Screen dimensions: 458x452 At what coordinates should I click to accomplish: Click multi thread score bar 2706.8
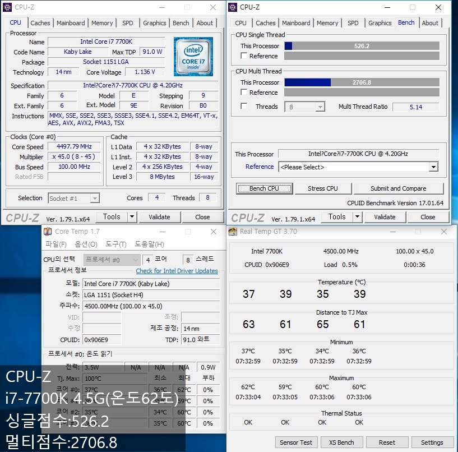(x=362, y=82)
